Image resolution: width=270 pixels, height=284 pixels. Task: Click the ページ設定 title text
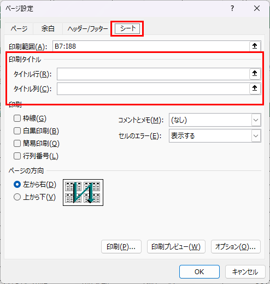[x=19, y=9]
